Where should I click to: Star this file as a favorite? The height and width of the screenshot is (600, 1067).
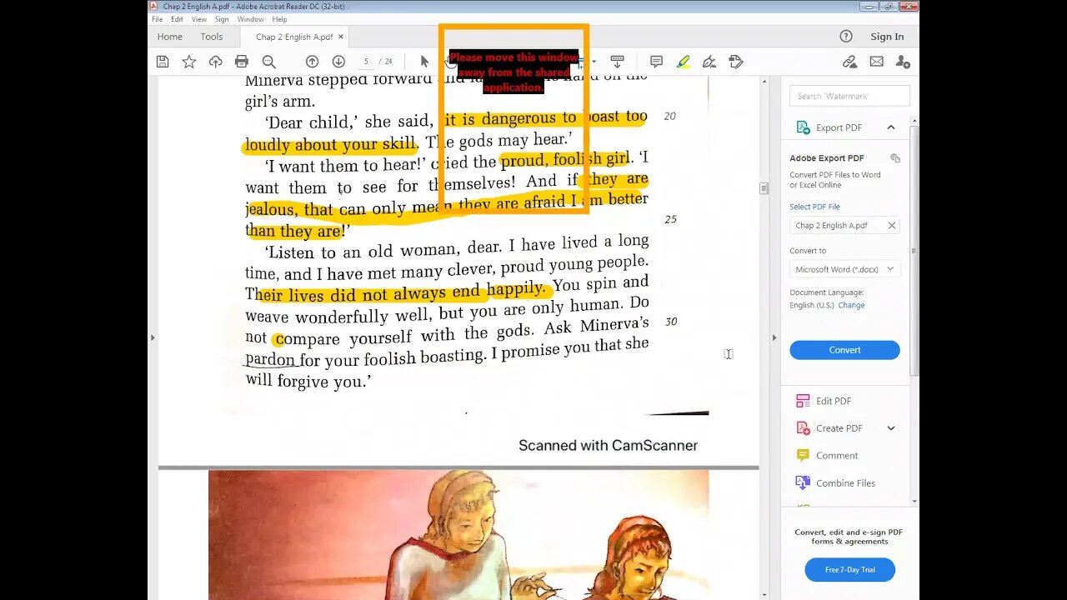189,62
